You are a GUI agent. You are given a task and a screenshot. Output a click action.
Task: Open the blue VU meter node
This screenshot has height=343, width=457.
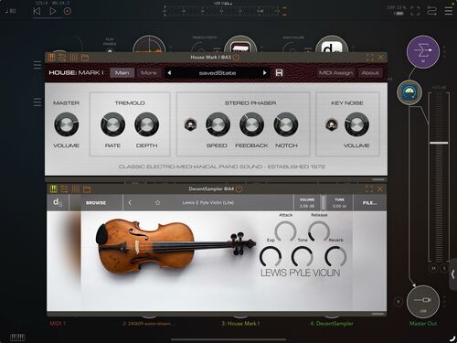point(409,92)
